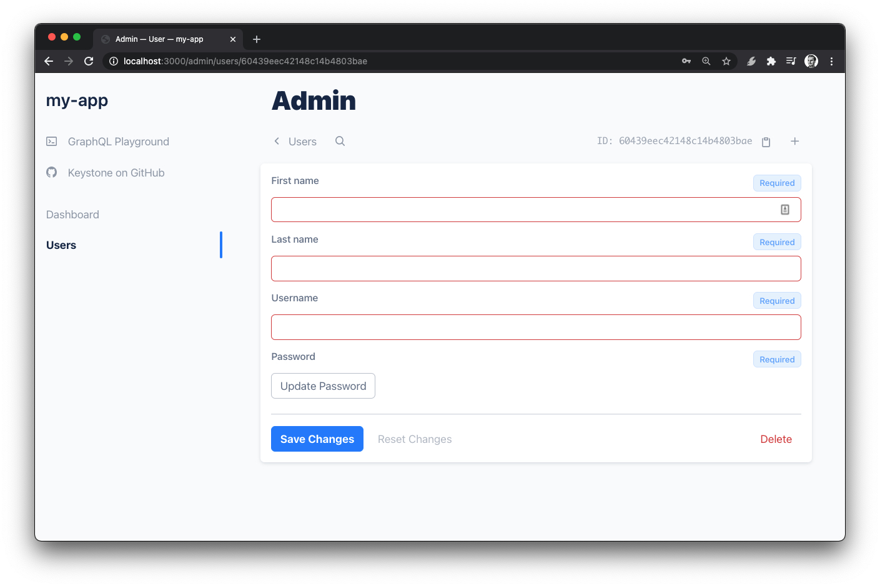This screenshot has width=880, height=587.
Task: Open the browser extensions puzzle icon
Action: pos(771,61)
